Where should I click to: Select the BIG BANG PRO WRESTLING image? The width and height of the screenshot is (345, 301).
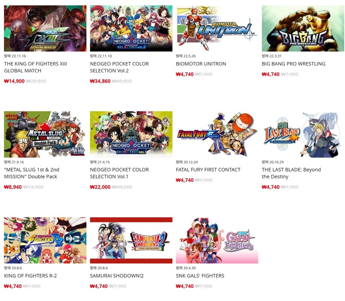303,29
